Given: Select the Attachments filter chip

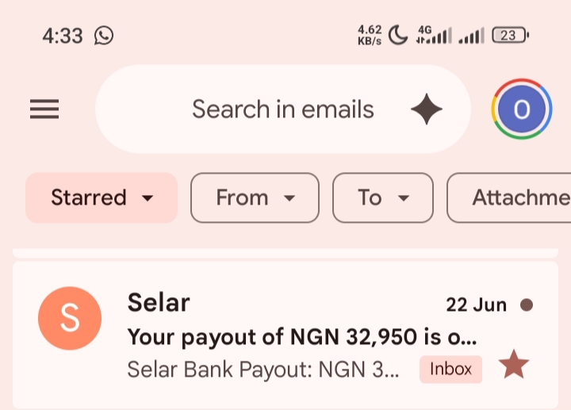Looking at the screenshot, I should click(x=509, y=197).
